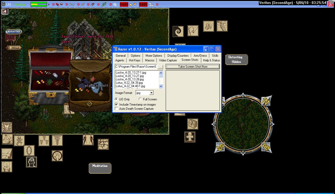Click the treasure chest spell icon
335x194 pixels.
193,124
